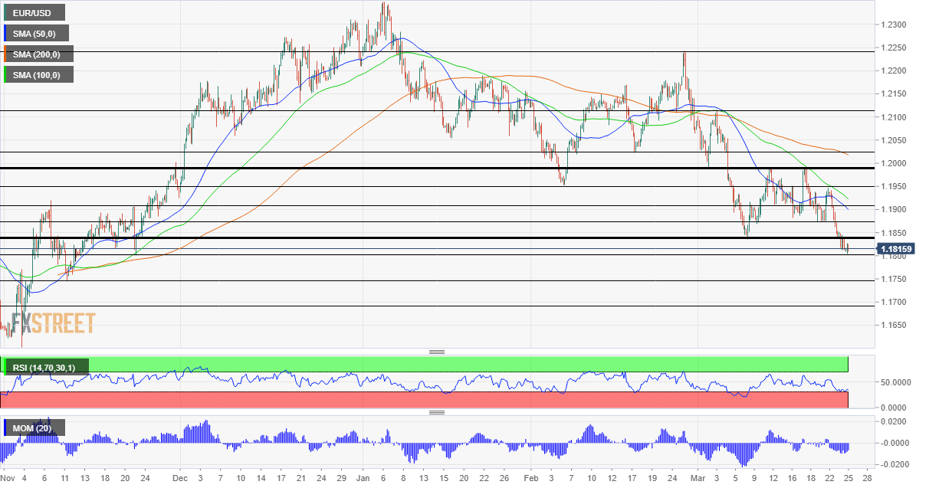Click the Dec label on the time axis
The height and width of the screenshot is (488, 929).
(179, 477)
